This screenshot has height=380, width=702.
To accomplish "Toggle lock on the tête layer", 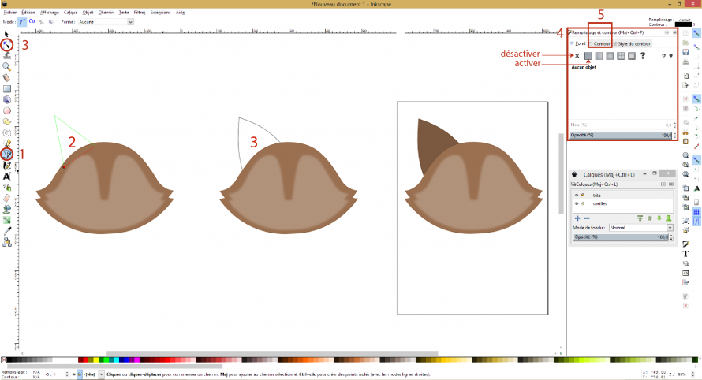I will pyautogui.click(x=583, y=194).
